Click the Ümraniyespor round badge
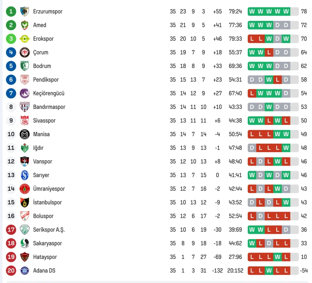 pos(24,189)
